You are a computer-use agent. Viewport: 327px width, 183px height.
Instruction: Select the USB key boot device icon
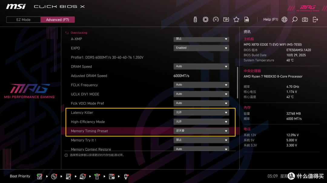tap(97, 176)
